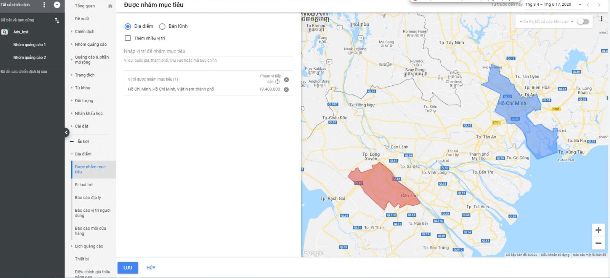This screenshot has height=278, width=610.
Task: Expand the Nhóm quảng cáo nav item
Action: pyautogui.click(x=72, y=44)
